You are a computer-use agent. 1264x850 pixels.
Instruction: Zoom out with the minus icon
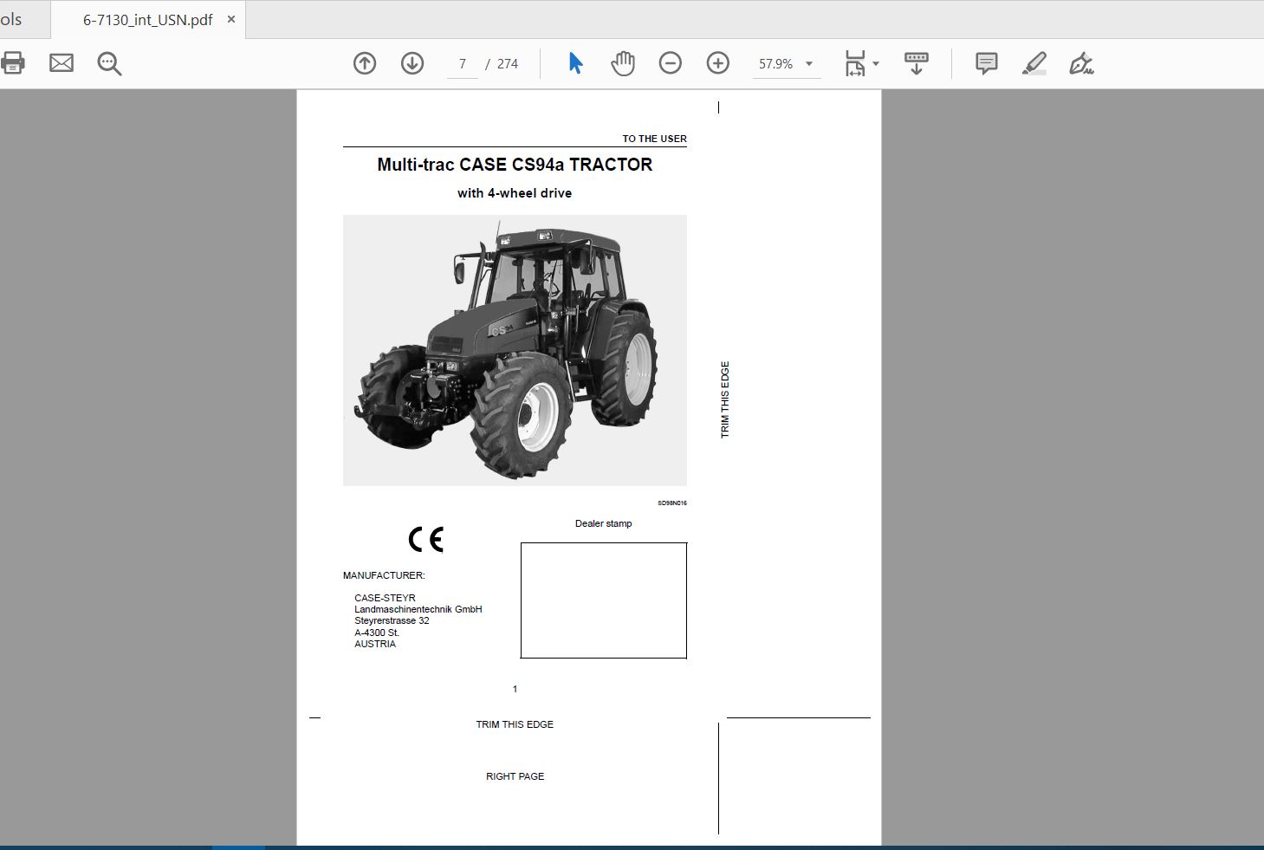[671, 63]
